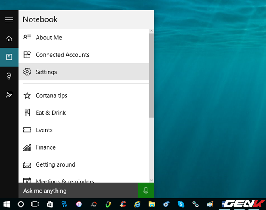This screenshot has width=266, height=210.
Task: Open Internet Explorer from the taskbar
Action: tap(137, 204)
